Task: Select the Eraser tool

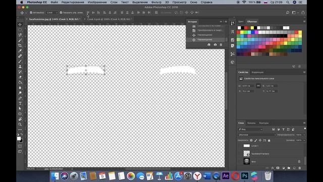Action: point(20,77)
